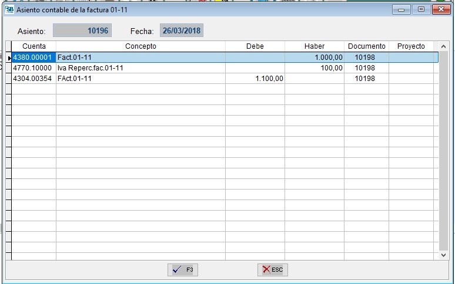Click the Asiento number field 10196
Image resolution: width=455 pixels, height=284 pixels.
tap(82, 31)
